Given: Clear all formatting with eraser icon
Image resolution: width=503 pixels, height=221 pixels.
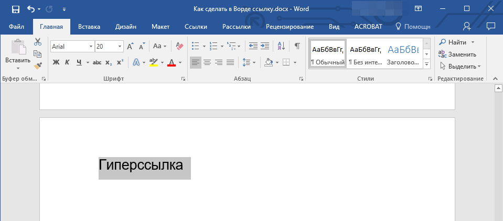Looking at the screenshot, I should [x=180, y=46].
